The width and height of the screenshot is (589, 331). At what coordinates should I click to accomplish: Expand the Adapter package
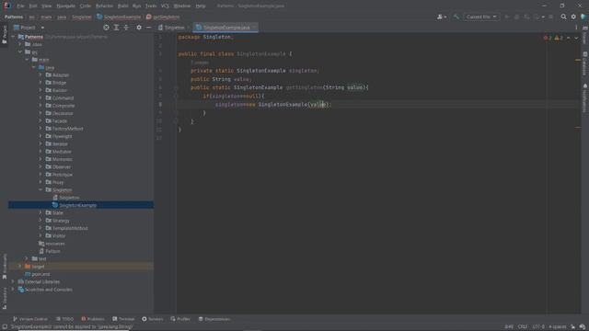tap(40, 74)
